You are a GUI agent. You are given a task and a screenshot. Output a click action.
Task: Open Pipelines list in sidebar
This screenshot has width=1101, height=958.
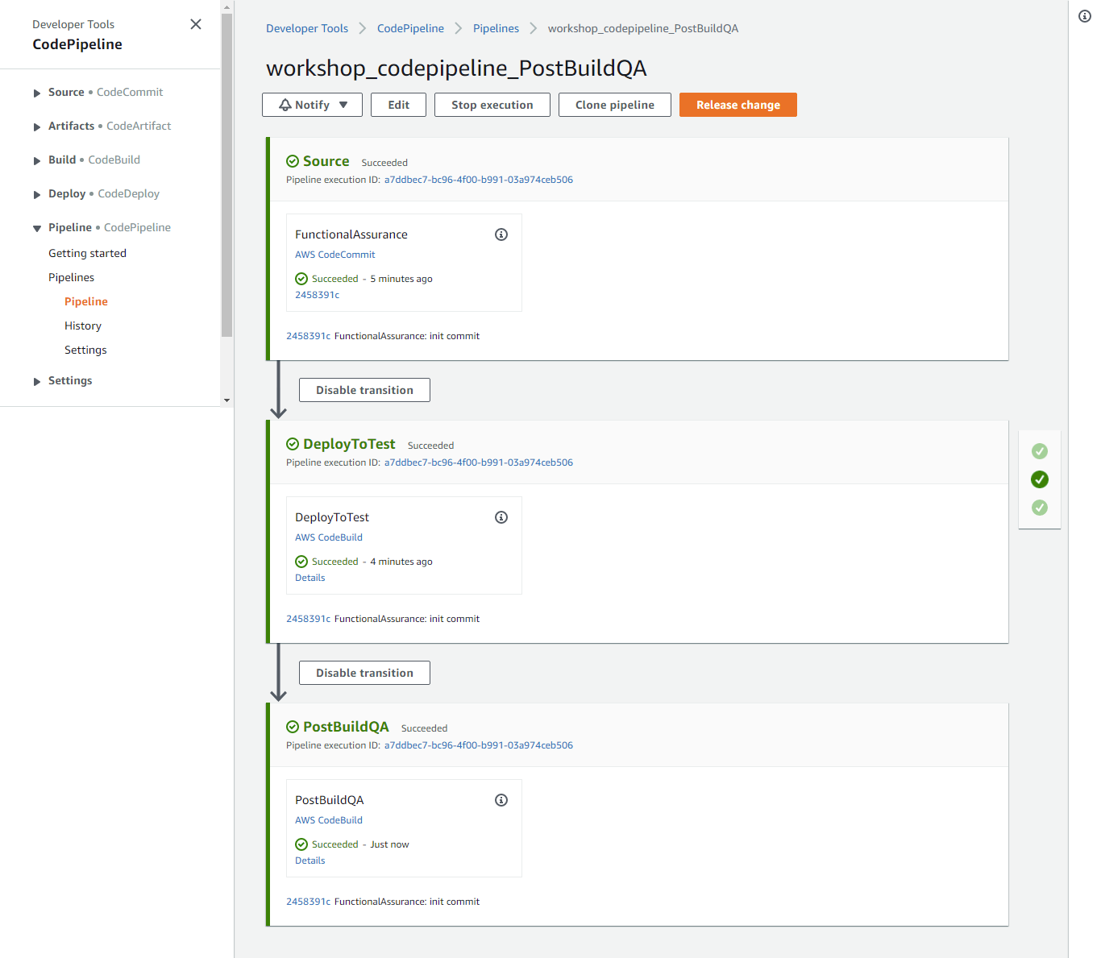click(x=71, y=277)
